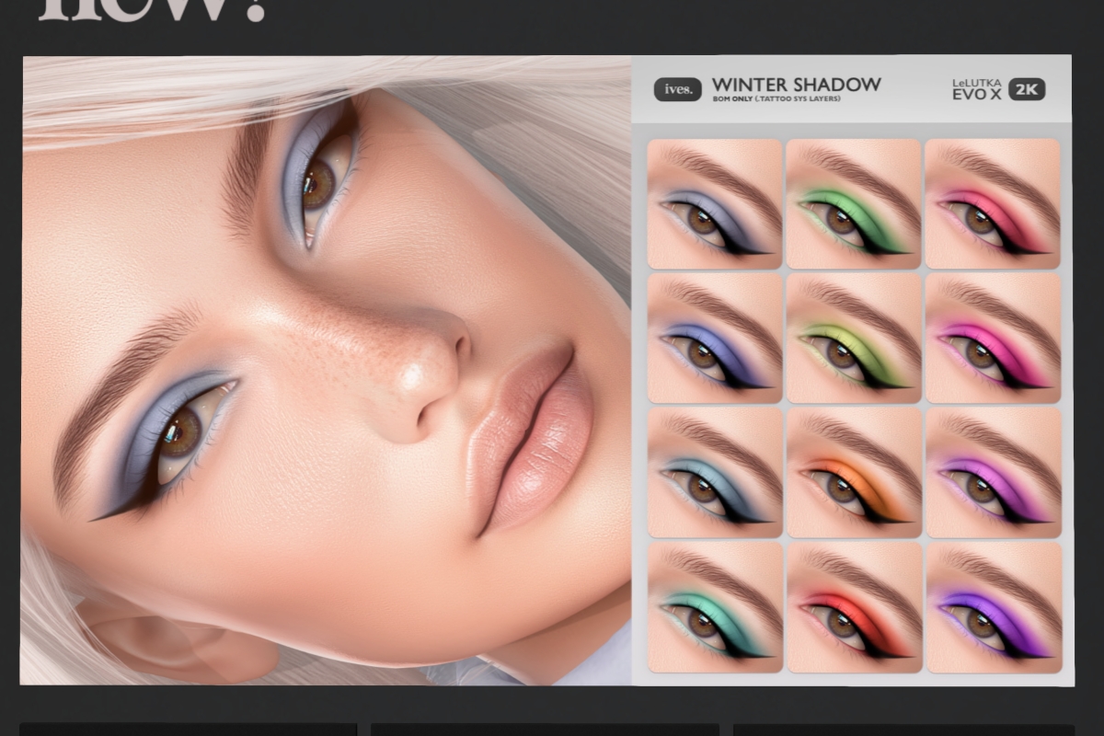Image resolution: width=1104 pixels, height=736 pixels.
Task: Choose the periwinkle blue eyeshadow swatch
Action: [715, 338]
